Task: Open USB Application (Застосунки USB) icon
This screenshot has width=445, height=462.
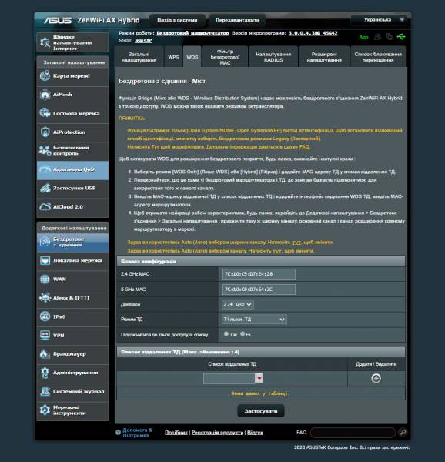Action: coord(45,188)
